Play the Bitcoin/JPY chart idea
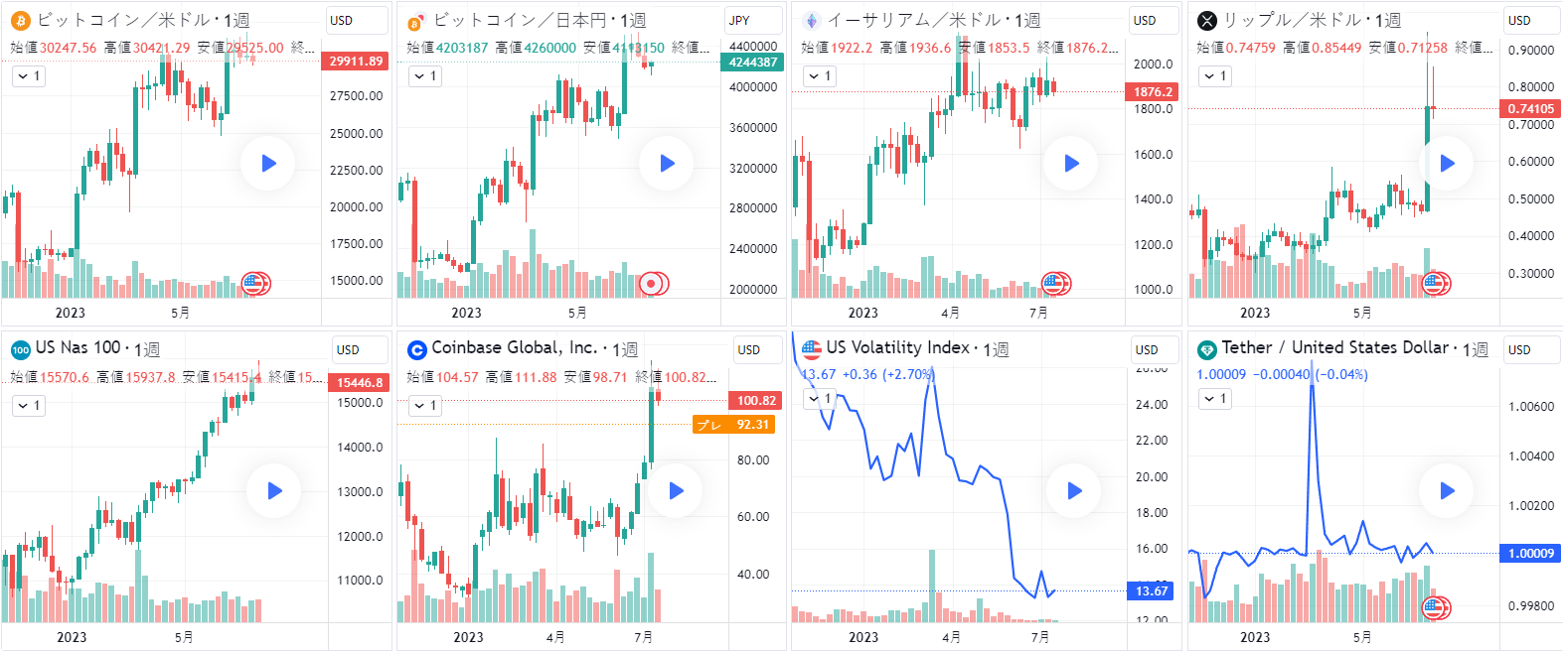 tap(667, 164)
